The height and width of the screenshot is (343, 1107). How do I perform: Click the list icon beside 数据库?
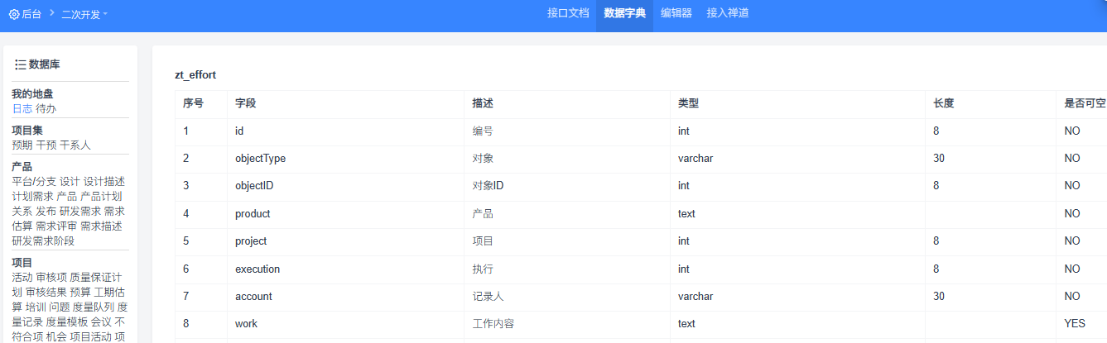(x=21, y=64)
